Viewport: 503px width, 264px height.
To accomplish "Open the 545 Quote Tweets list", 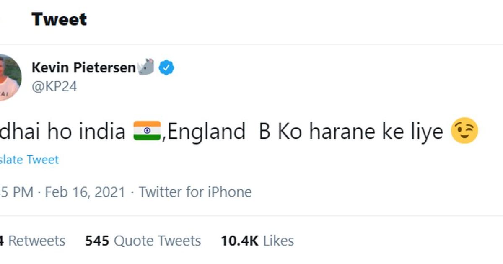I will point(143,241).
